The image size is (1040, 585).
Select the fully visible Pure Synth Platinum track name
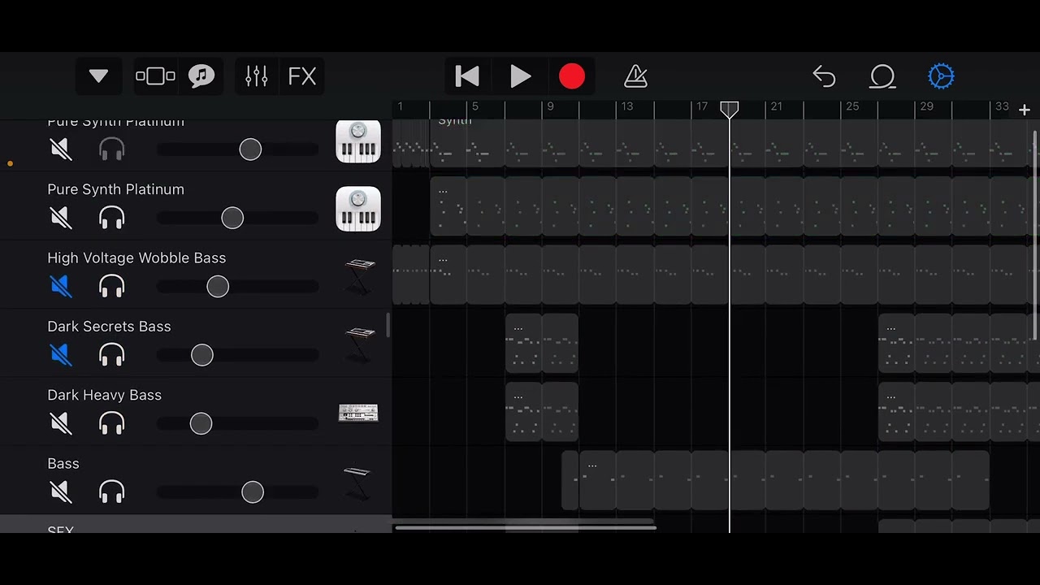point(116,189)
